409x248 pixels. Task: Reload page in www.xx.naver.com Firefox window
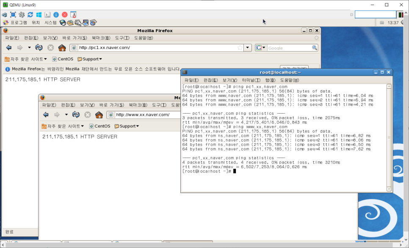point(76,115)
